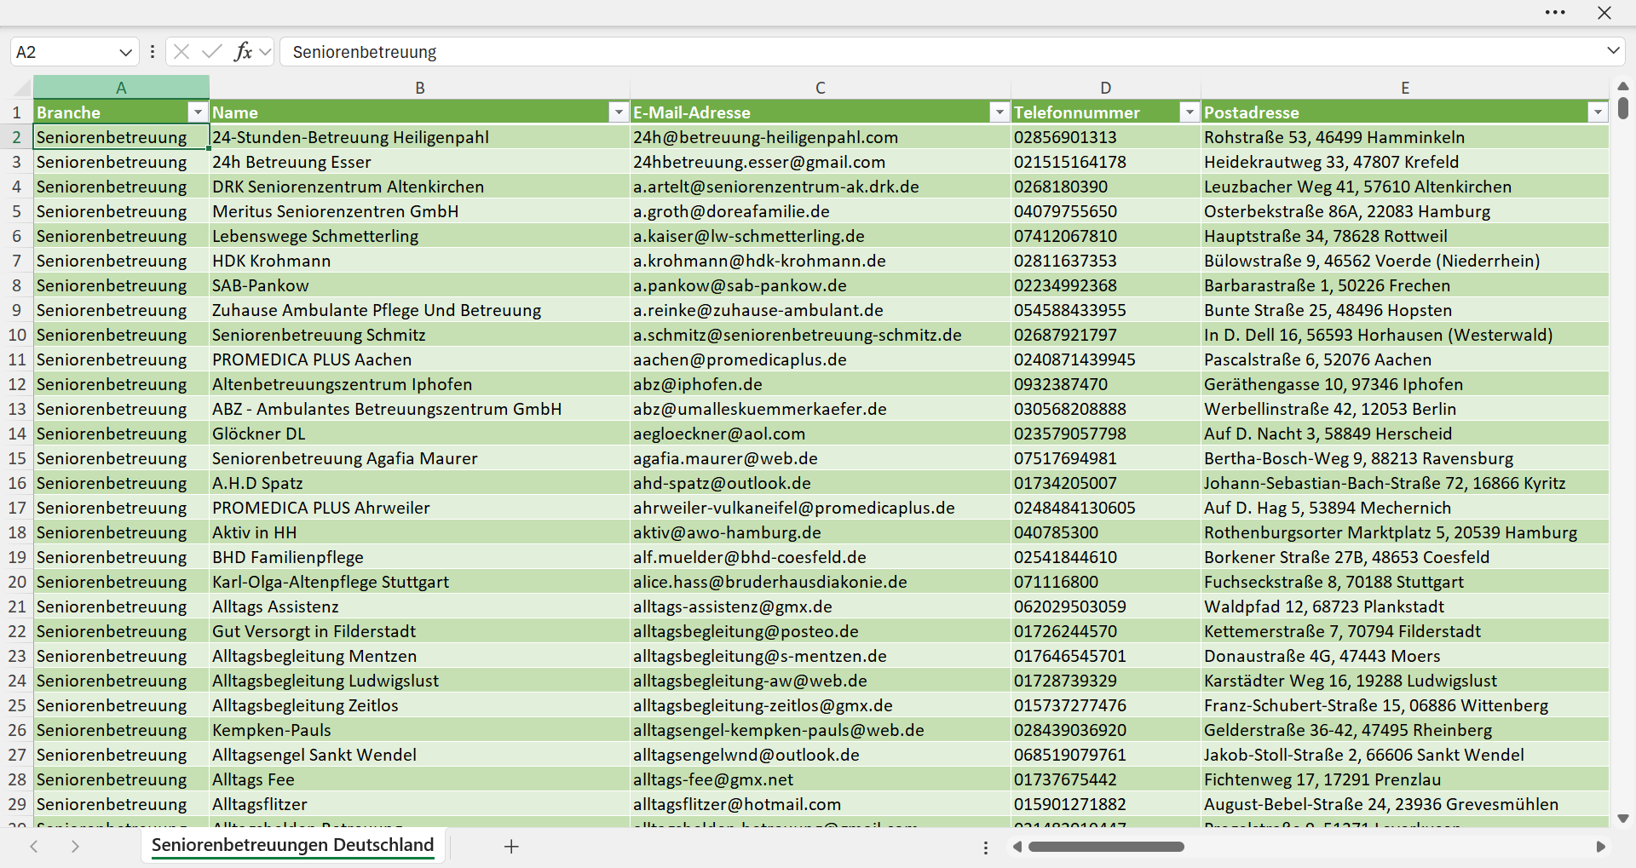Cancel the formula bar entry

coord(181,52)
